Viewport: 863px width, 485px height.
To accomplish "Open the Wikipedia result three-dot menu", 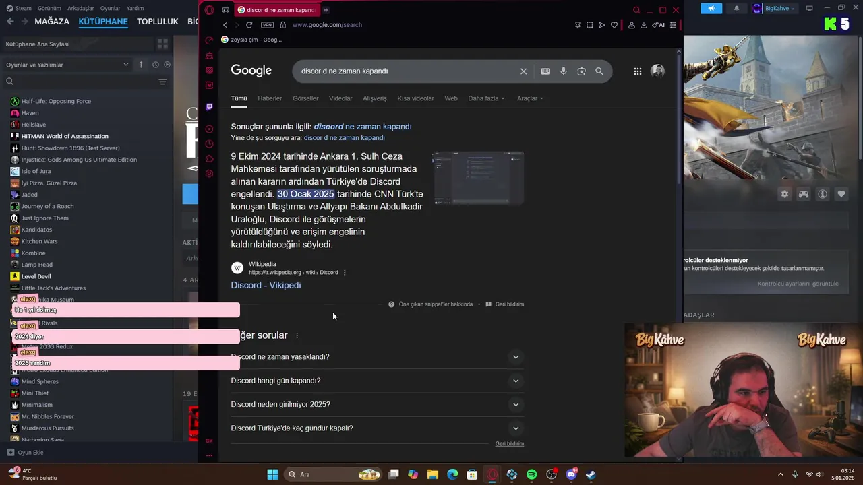I will coord(345,273).
